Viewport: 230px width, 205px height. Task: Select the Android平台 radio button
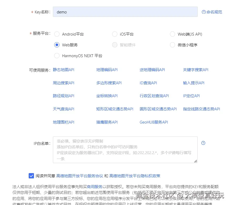click(57, 34)
